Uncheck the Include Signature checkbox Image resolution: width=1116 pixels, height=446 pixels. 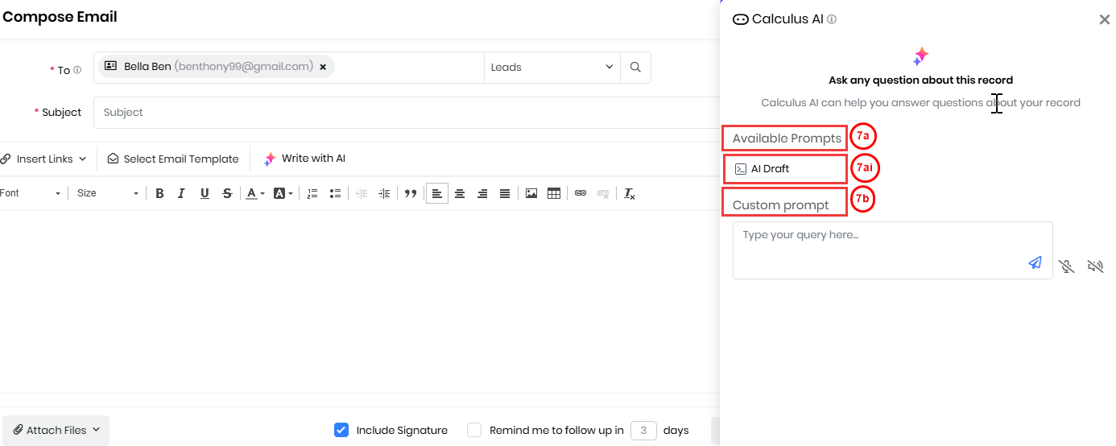(341, 430)
